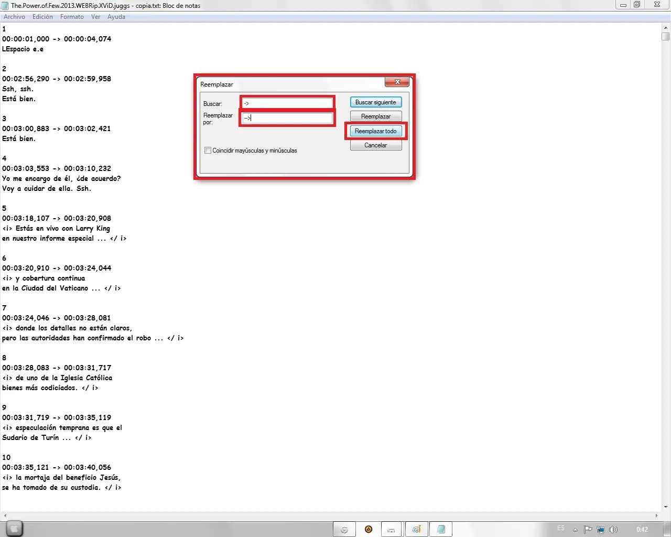The height and width of the screenshot is (537, 671).
Task: Click timestamp line starting 00:03:03,553
Action: [x=57, y=168]
